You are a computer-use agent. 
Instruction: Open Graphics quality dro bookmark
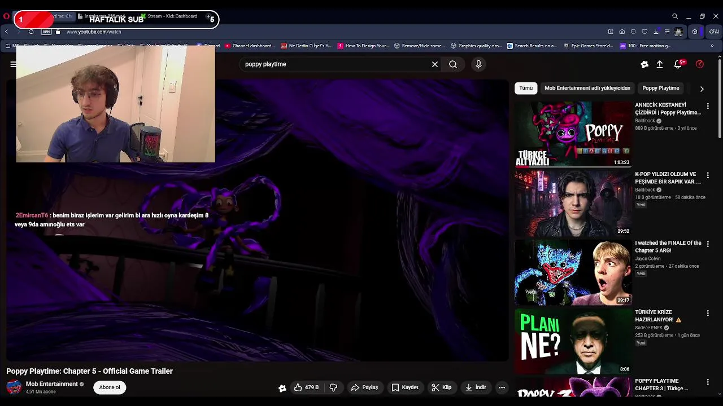coord(476,46)
